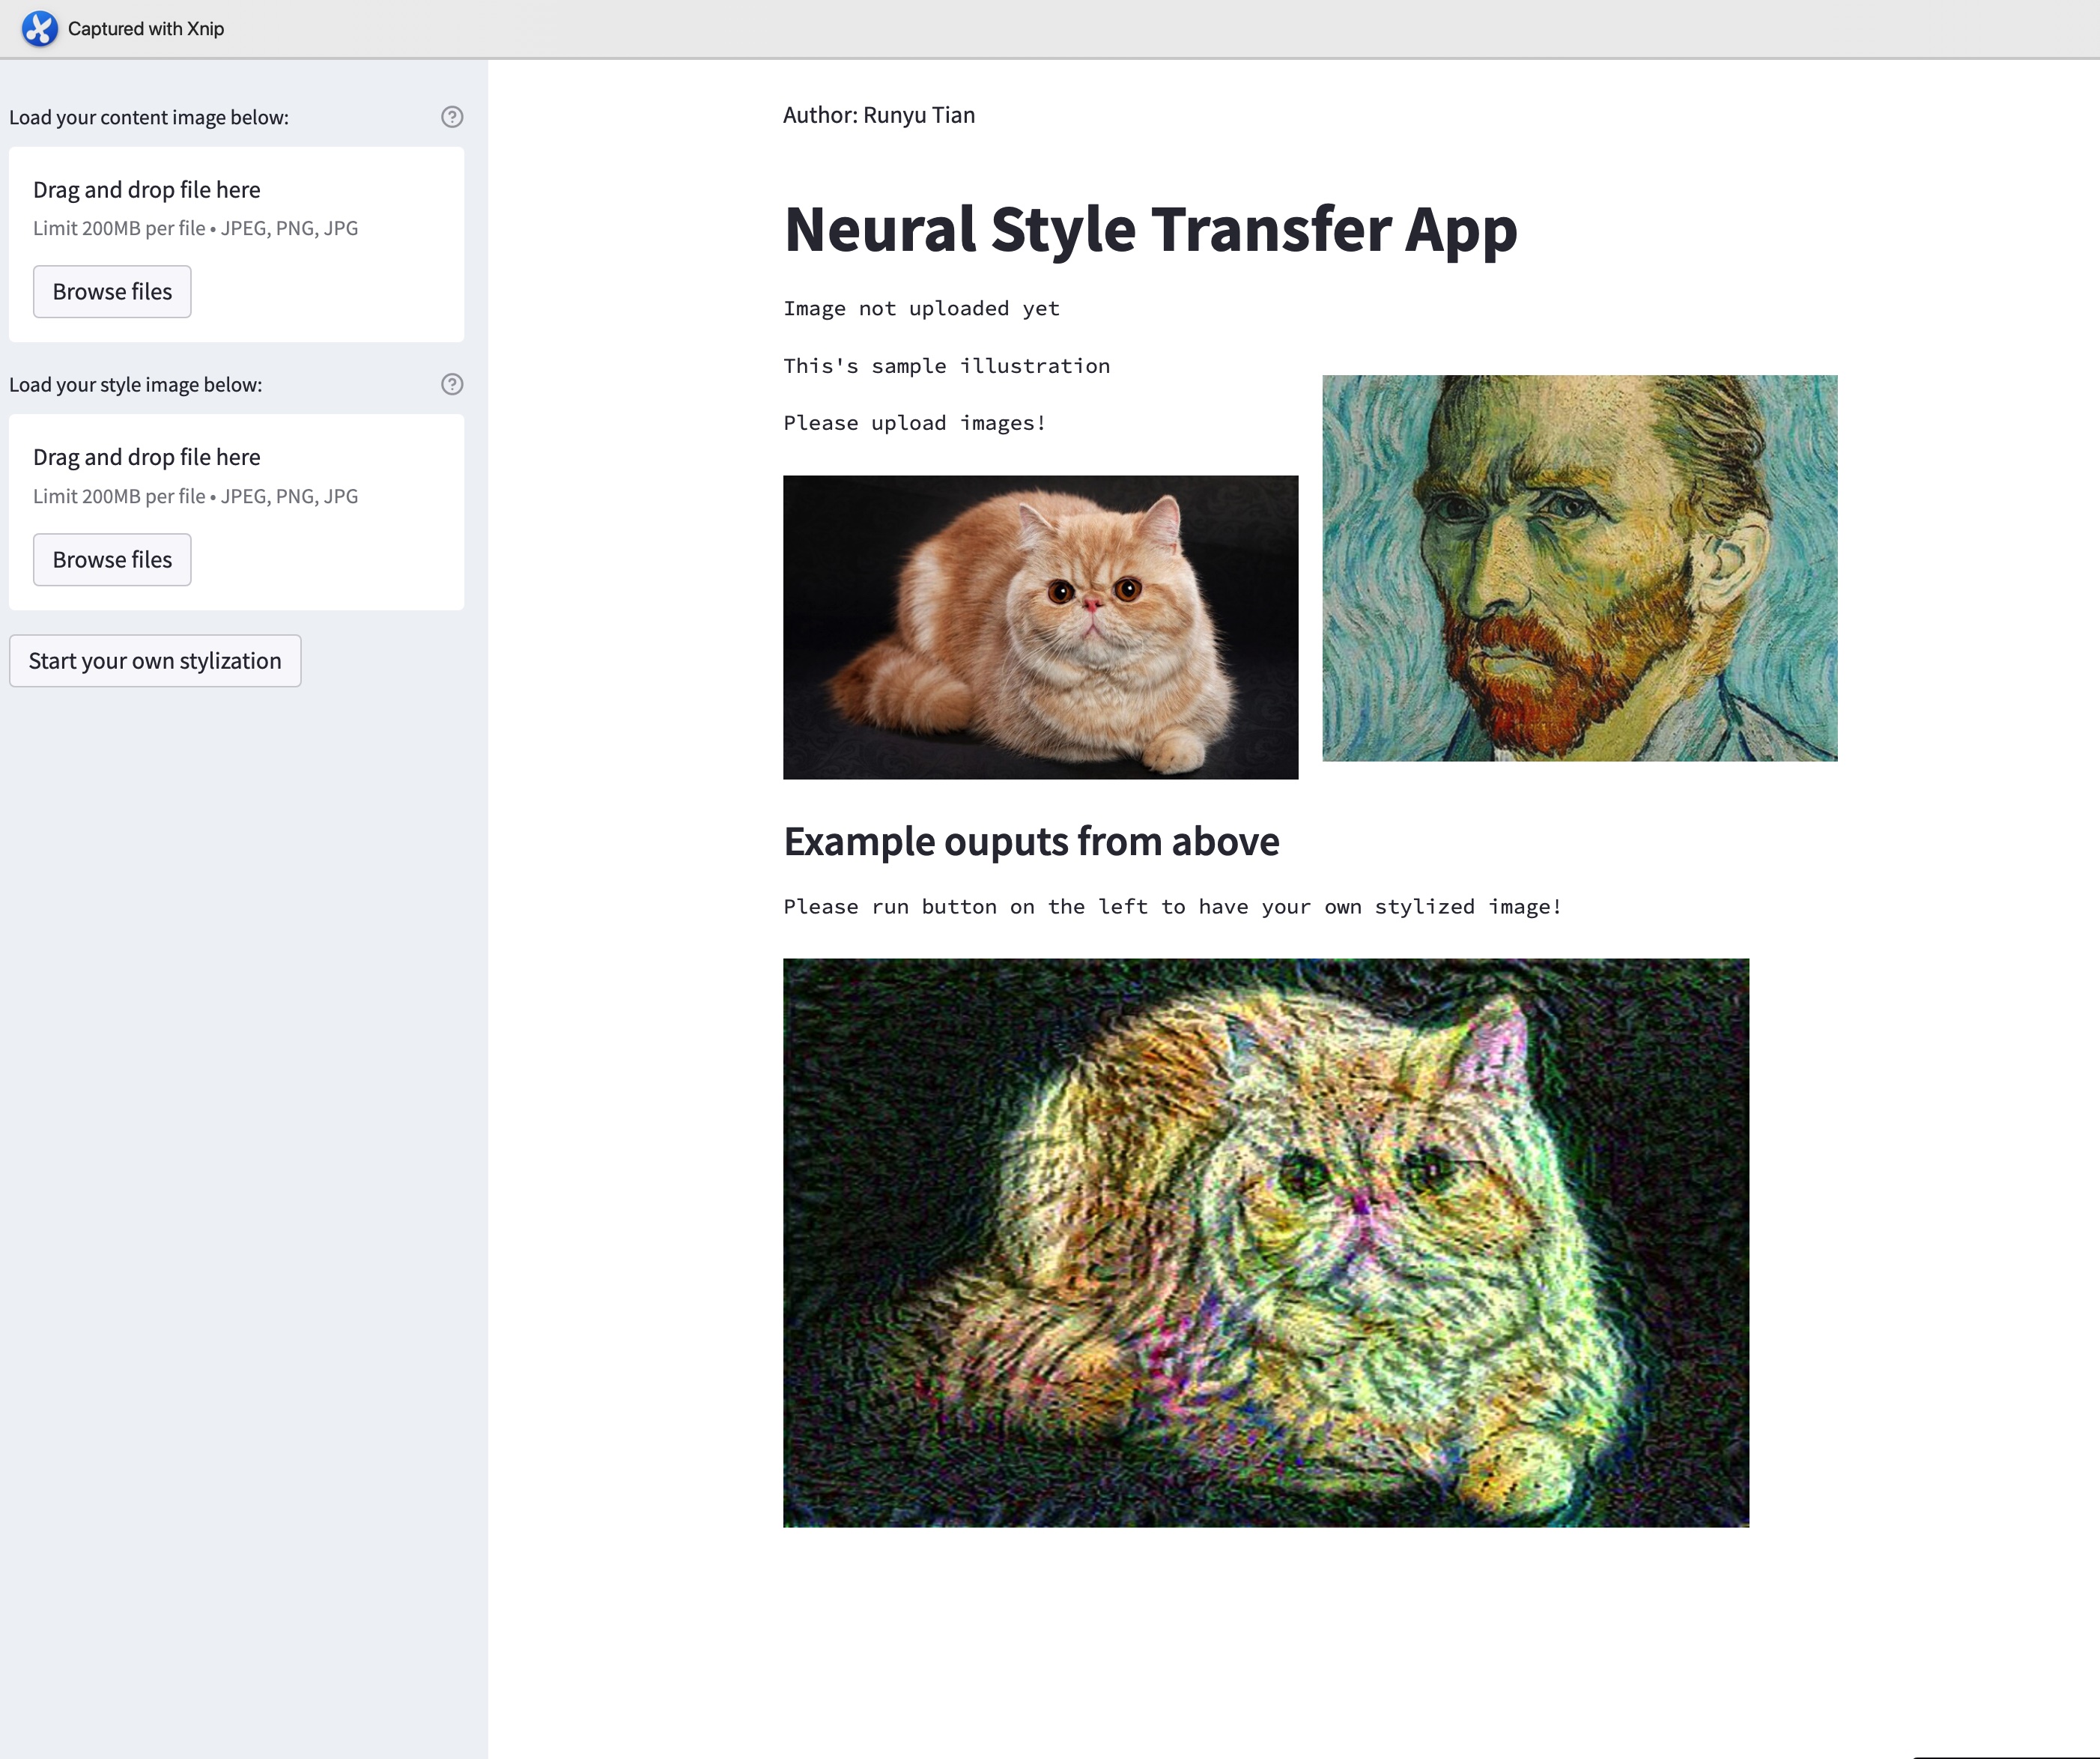Image resolution: width=2100 pixels, height=1759 pixels.
Task: Click the content image drag-and-drop area
Action: [236, 244]
